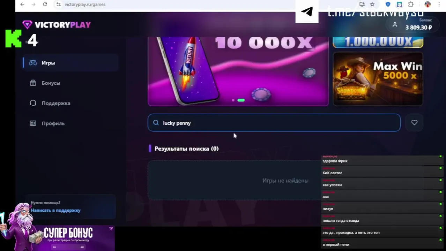This screenshot has width=446, height=251.
Task: Open site info icon in address bar
Action: (58, 4)
